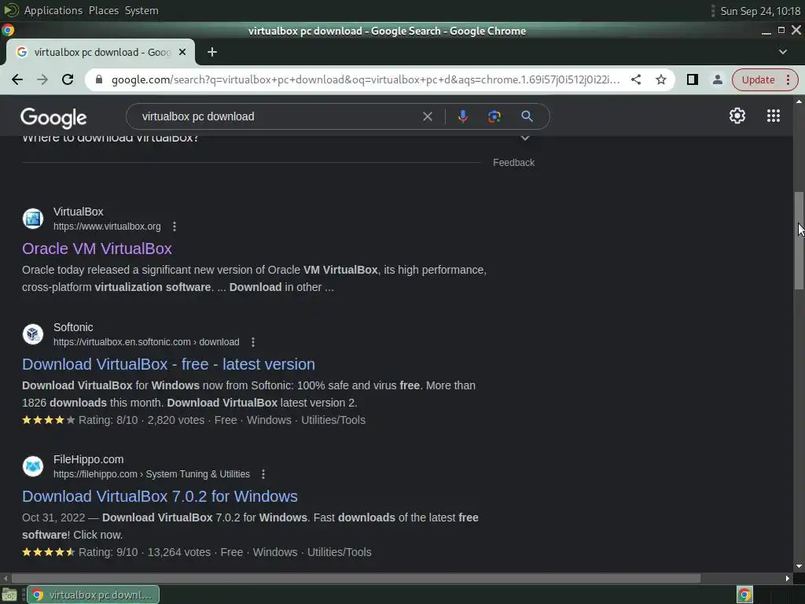The image size is (805, 604).
Task: Clear the search query text
Action: click(427, 116)
